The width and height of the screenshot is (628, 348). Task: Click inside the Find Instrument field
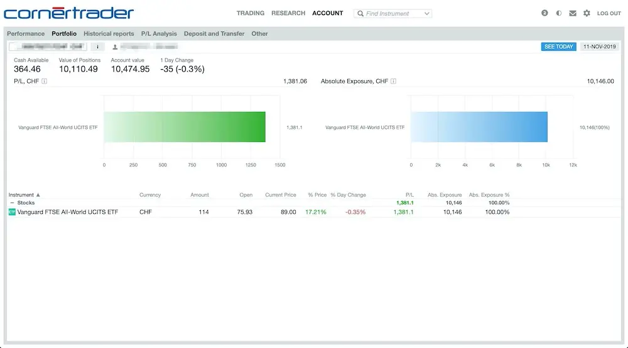tap(392, 14)
